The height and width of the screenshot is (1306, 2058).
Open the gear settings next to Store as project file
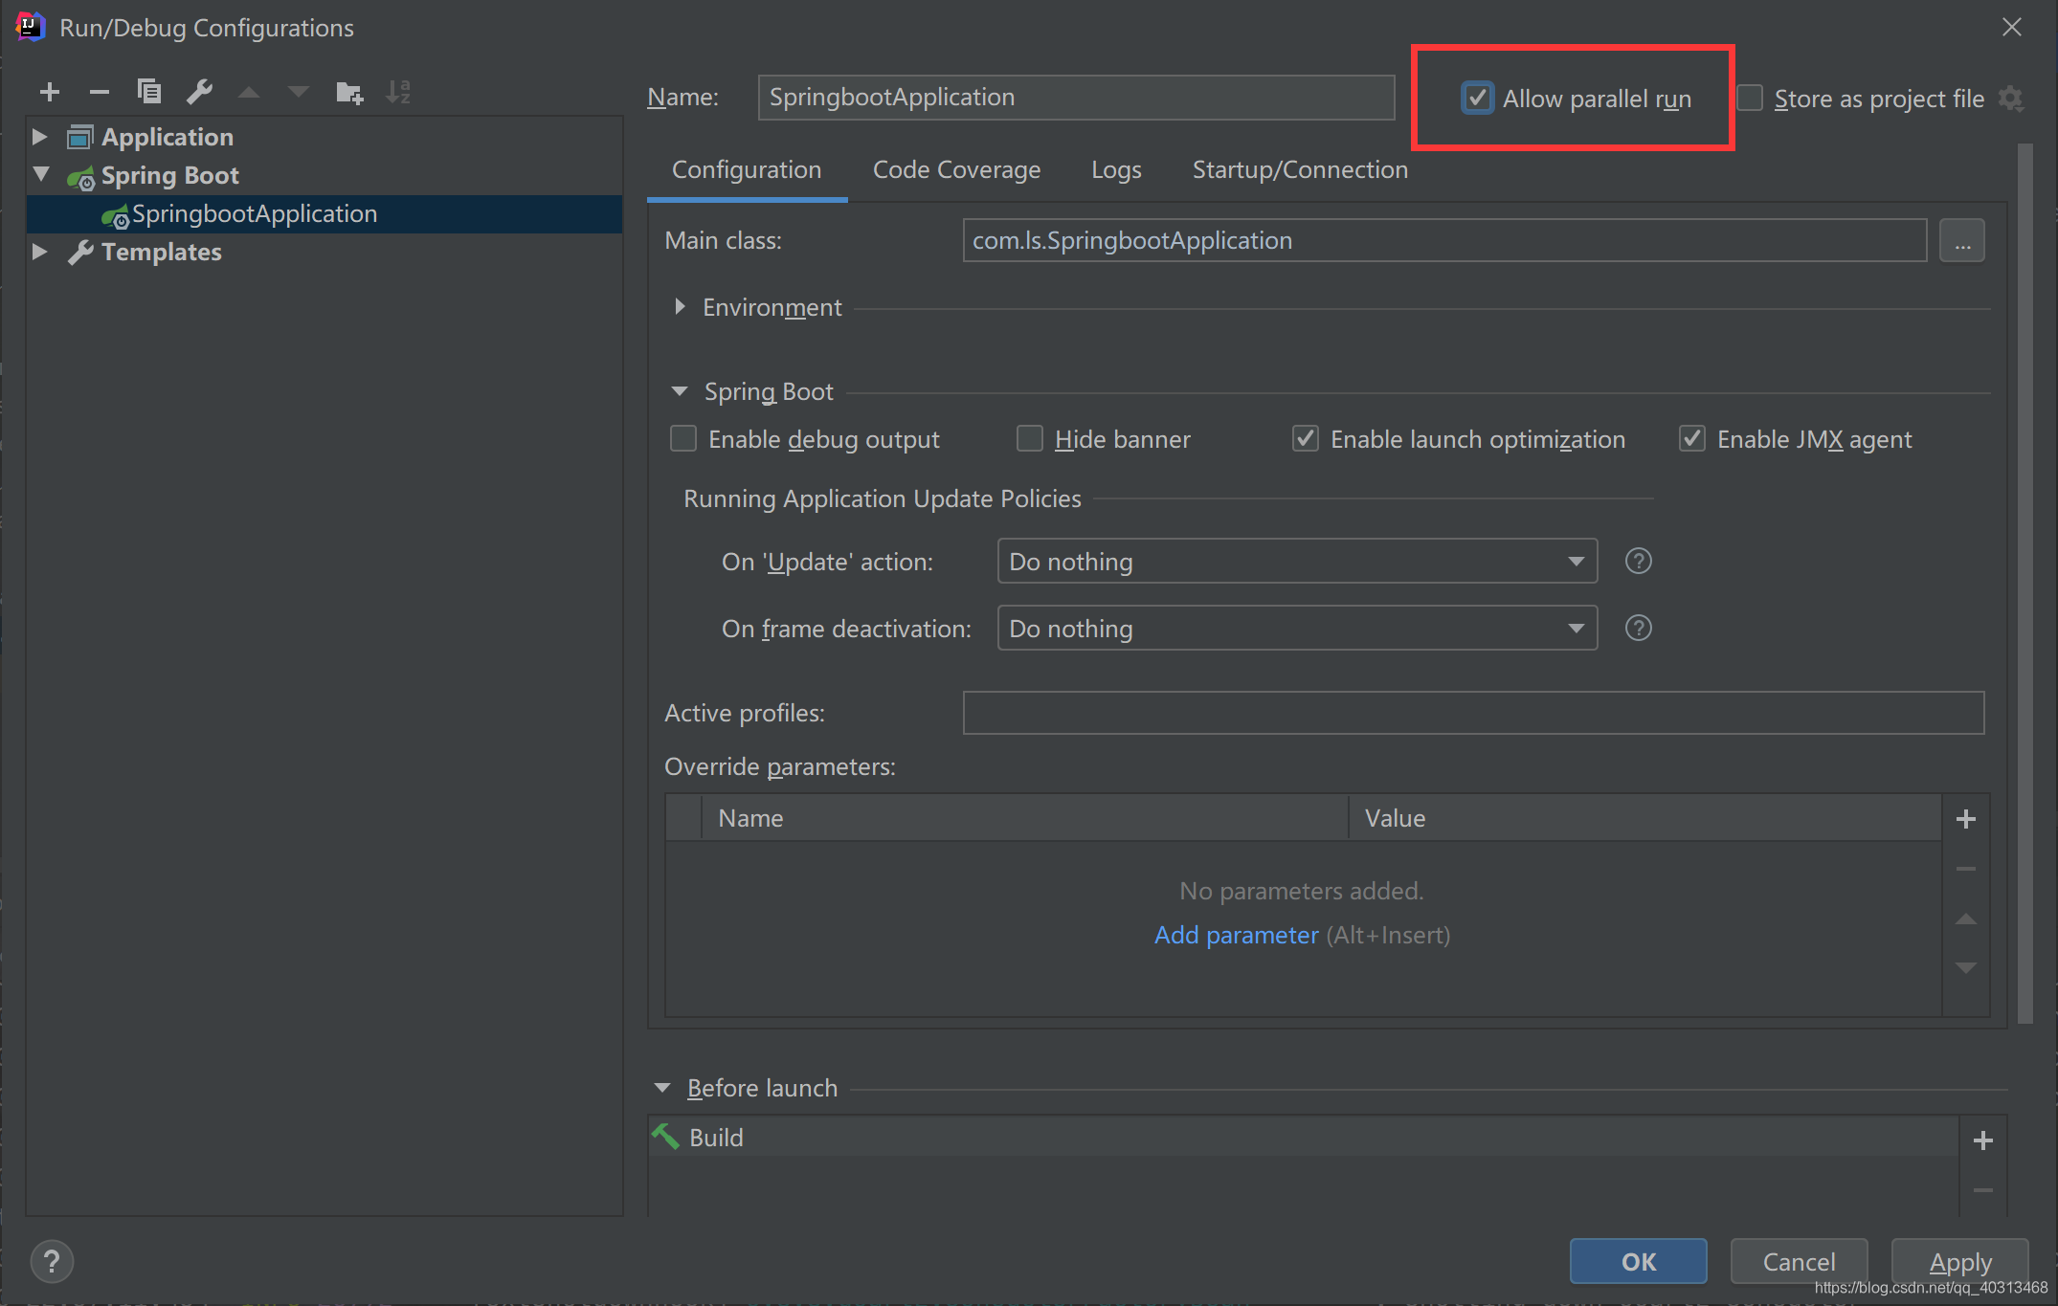pos(2011,99)
